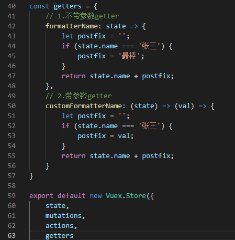Click line number 40 in the gutter
The width and height of the screenshot is (235, 240).
point(12,6)
